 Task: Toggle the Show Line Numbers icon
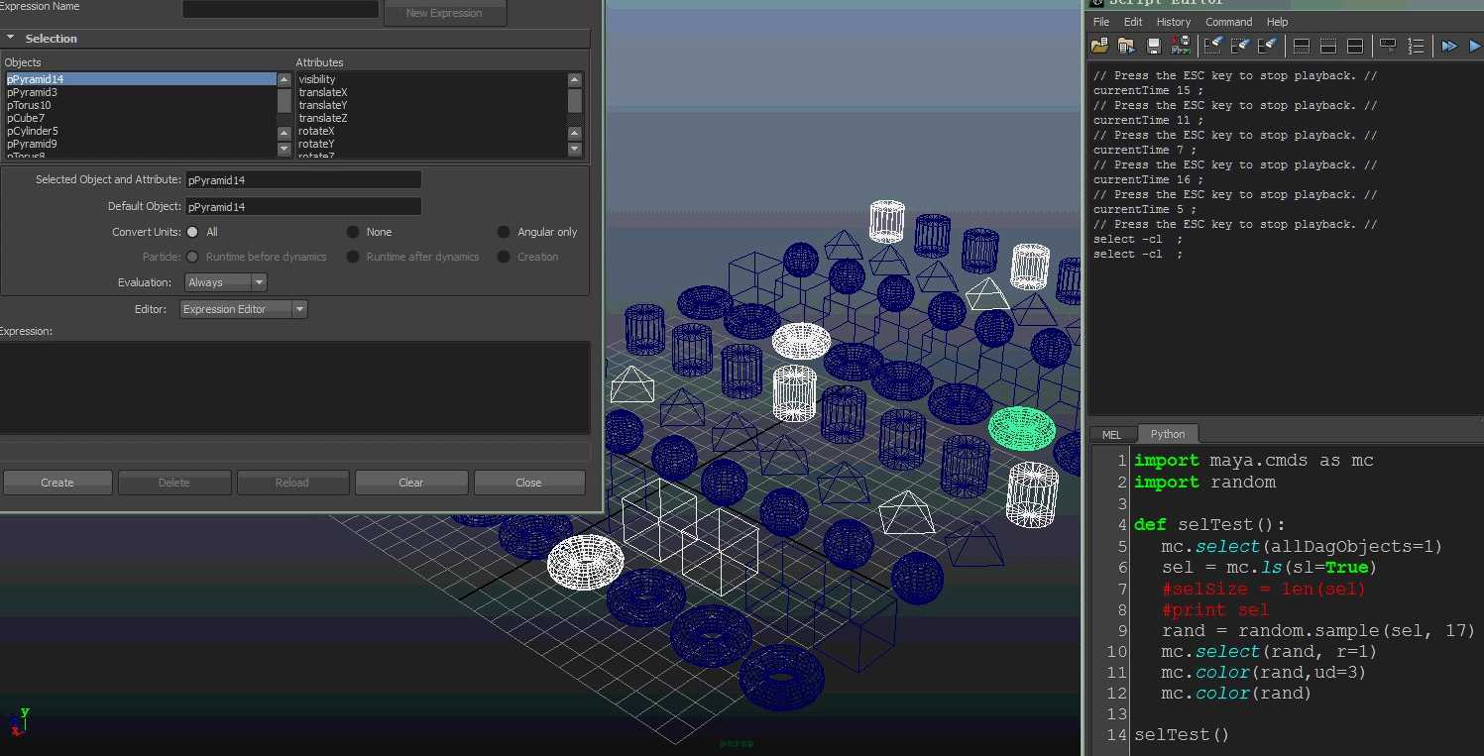coord(1416,46)
